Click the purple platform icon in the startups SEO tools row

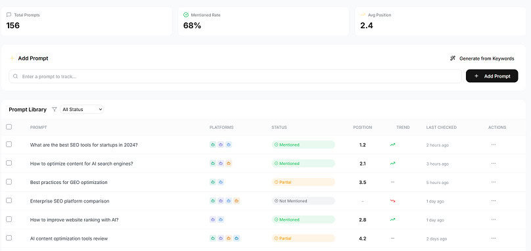(x=221, y=145)
